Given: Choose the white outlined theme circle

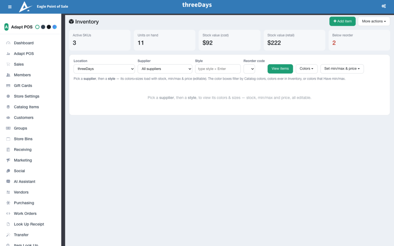Looking at the screenshot, I should pyautogui.click(x=37, y=27).
